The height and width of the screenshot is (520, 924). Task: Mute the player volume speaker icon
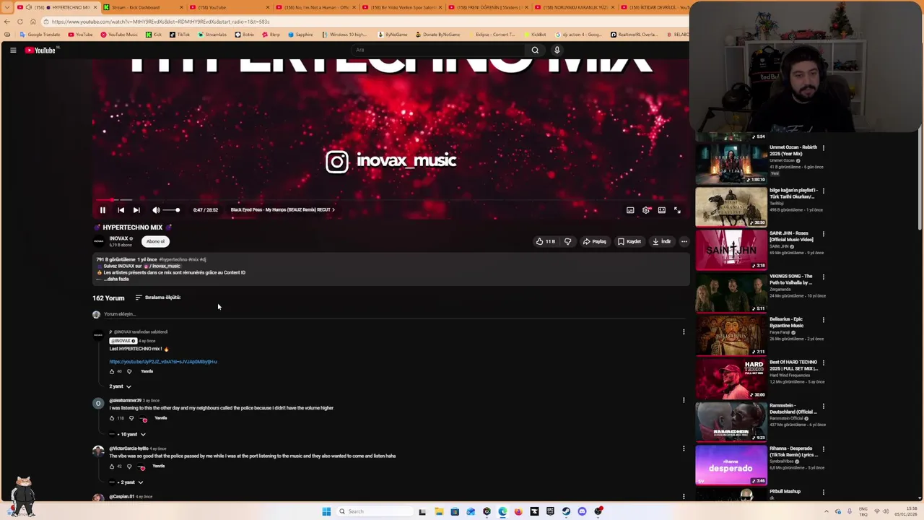point(156,210)
